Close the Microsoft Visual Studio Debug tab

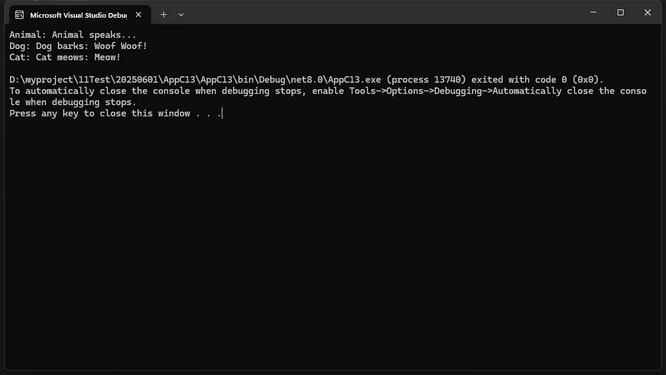tap(139, 15)
